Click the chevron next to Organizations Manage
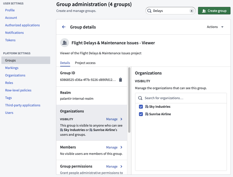Screen dimensions: 233x177 coord(121,119)
